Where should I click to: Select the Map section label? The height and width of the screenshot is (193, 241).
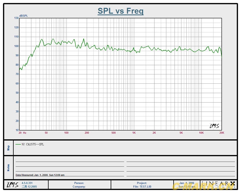(9, 148)
